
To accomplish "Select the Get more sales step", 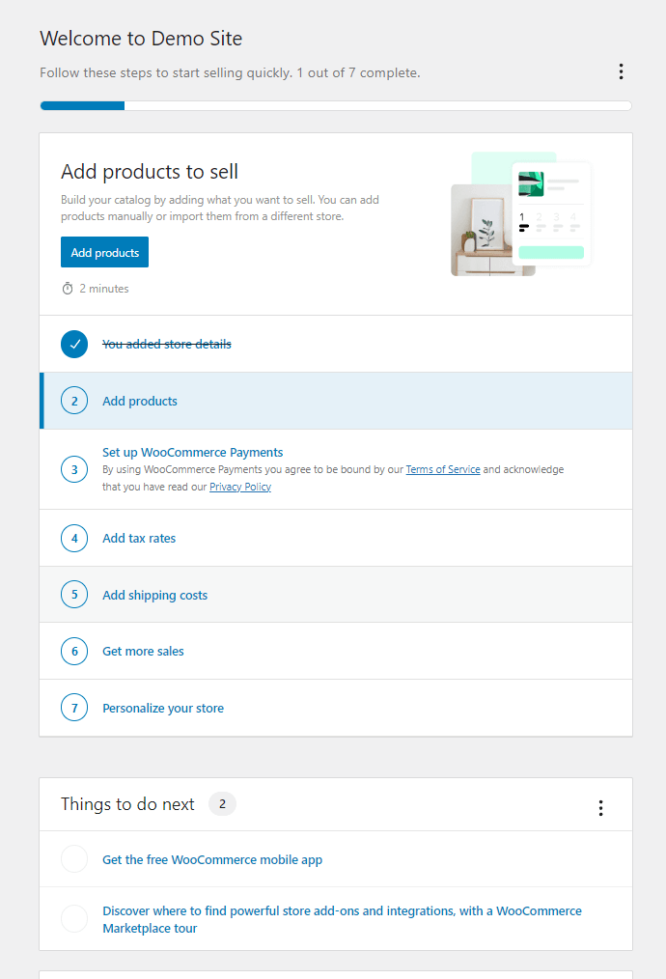I will (x=143, y=651).
